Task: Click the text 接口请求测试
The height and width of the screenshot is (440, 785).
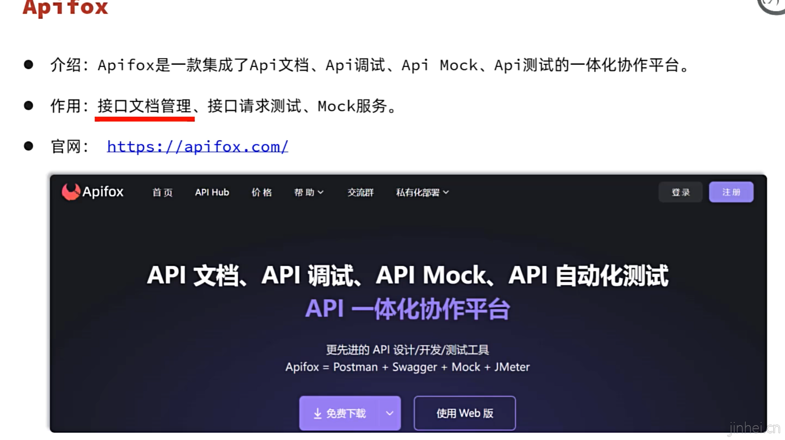Action: [x=254, y=106]
